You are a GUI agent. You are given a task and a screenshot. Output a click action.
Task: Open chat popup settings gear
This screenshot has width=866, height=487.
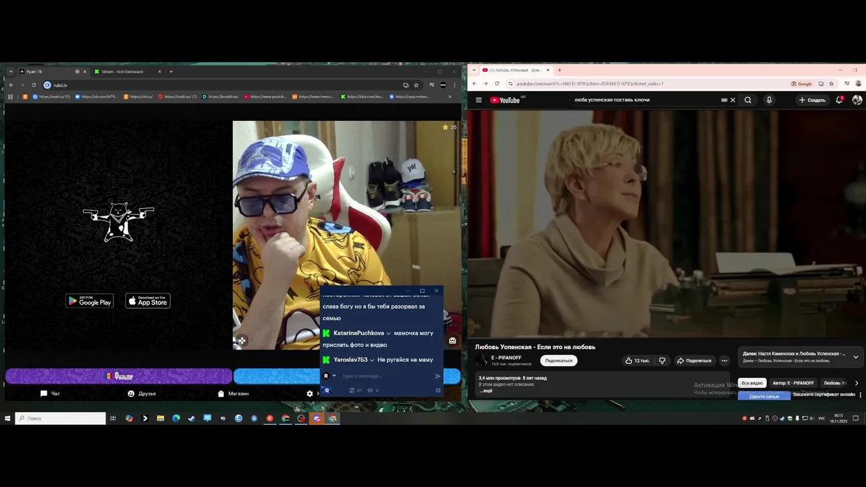tap(438, 390)
